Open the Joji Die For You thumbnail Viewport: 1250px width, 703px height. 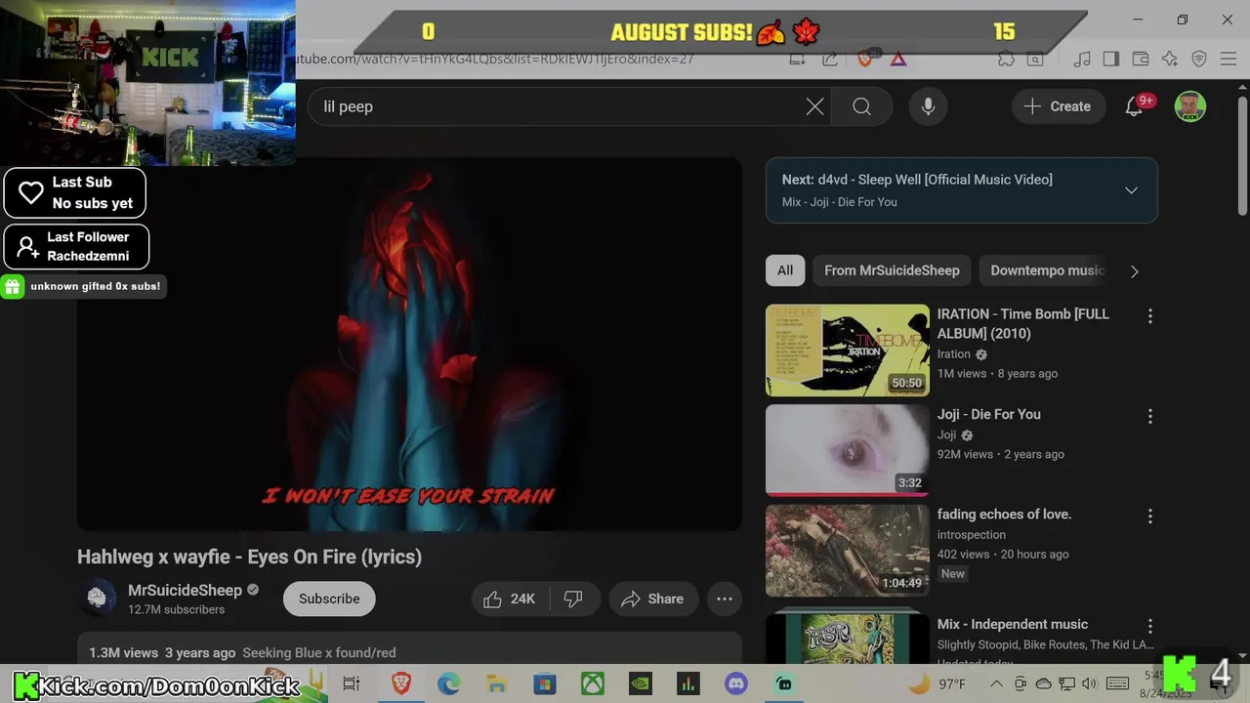[848, 450]
